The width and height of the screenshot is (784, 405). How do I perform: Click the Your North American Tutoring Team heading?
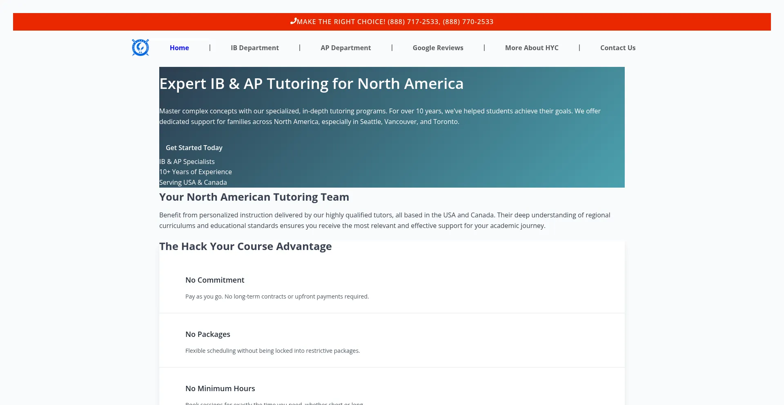[254, 197]
